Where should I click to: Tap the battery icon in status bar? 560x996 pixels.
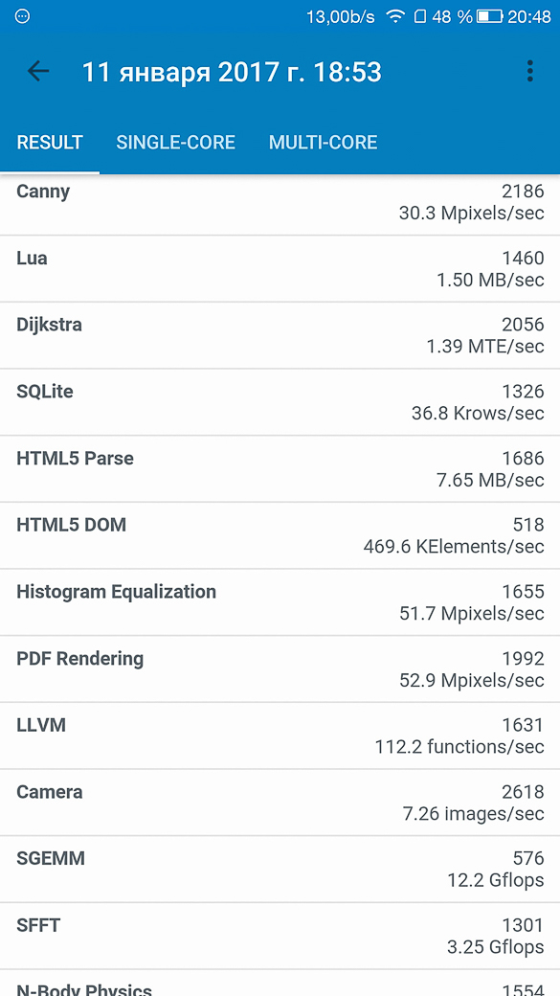coord(489,17)
